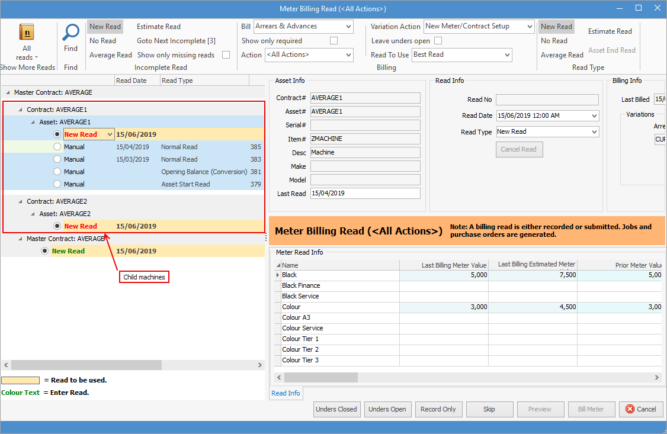Open the New Read dropdown in AVERAGE1 row
Screen dimensions: 667x434
(x=110, y=134)
